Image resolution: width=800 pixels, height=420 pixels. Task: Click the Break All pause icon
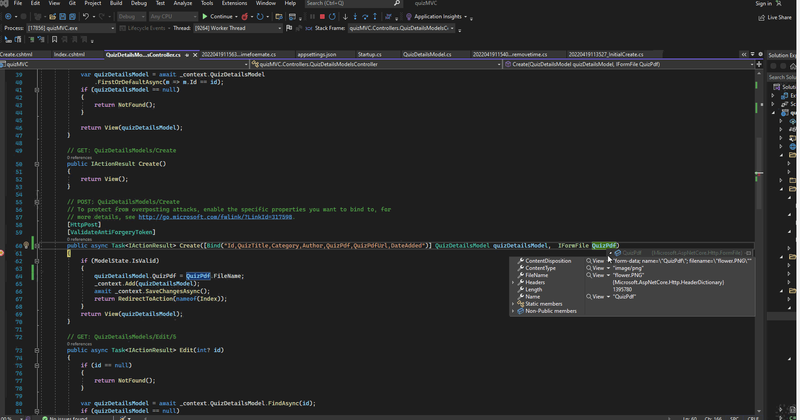(312, 17)
